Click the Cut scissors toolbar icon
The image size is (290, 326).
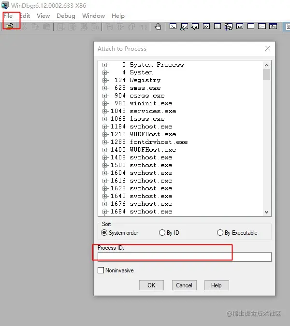[24, 27]
